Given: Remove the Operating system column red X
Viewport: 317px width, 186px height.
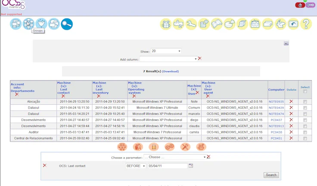Looking at the screenshot, I should pos(134,96).
